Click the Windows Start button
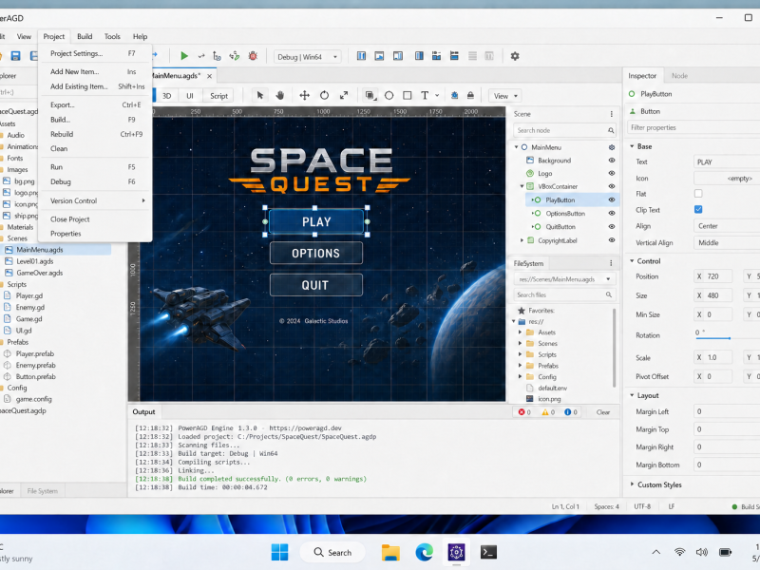The image size is (760, 570). point(279,552)
